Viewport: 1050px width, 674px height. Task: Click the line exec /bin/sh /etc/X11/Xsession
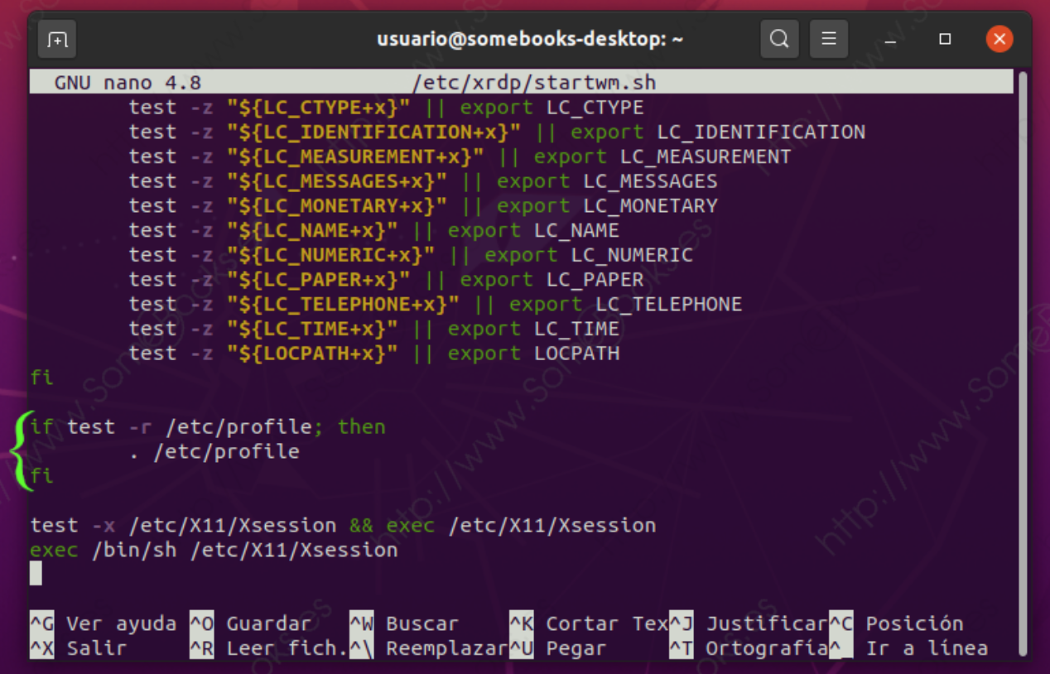click(x=214, y=550)
